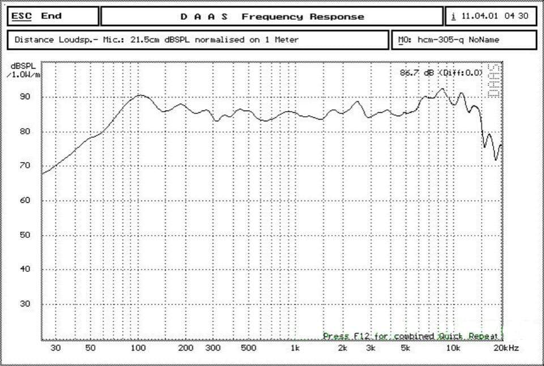Click the Distance Loudsp.-Mic. info field
Image resolution: width=544 pixels, height=366 pixels.
198,40
